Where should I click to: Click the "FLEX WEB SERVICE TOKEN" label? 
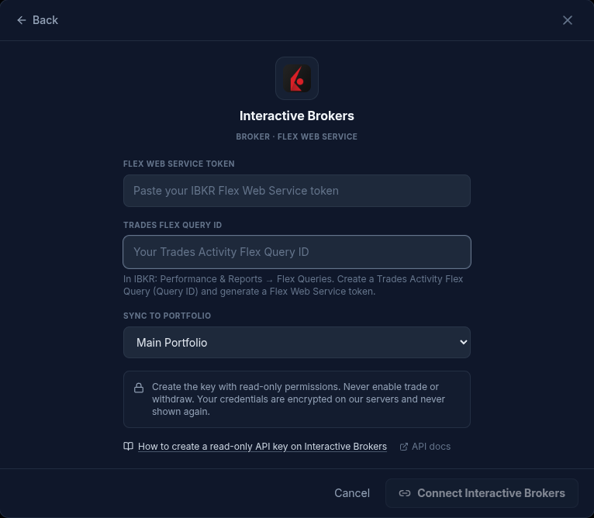(x=179, y=164)
